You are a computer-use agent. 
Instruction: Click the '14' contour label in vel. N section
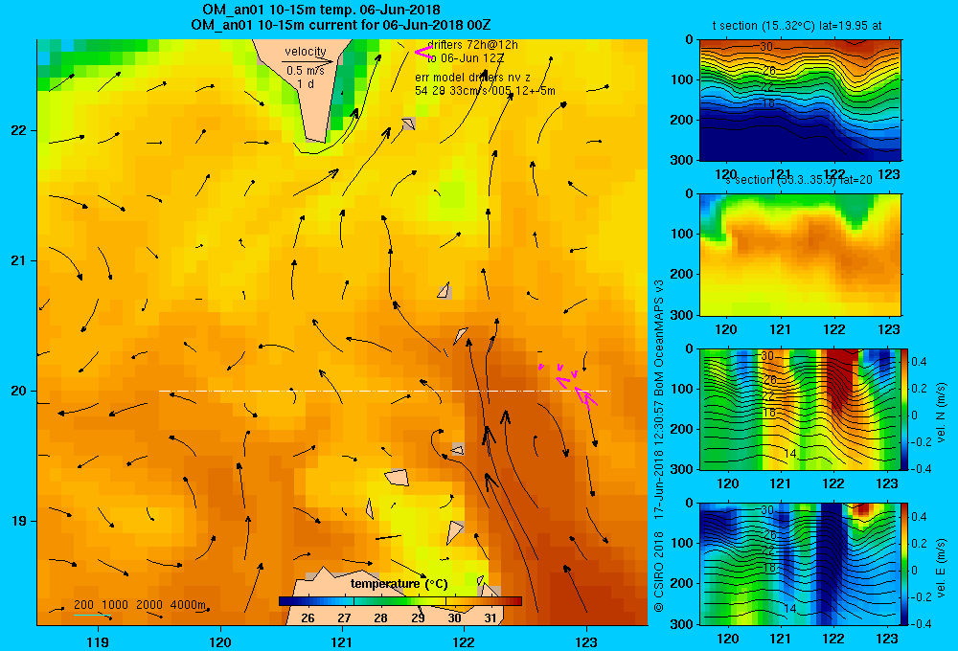click(x=790, y=454)
